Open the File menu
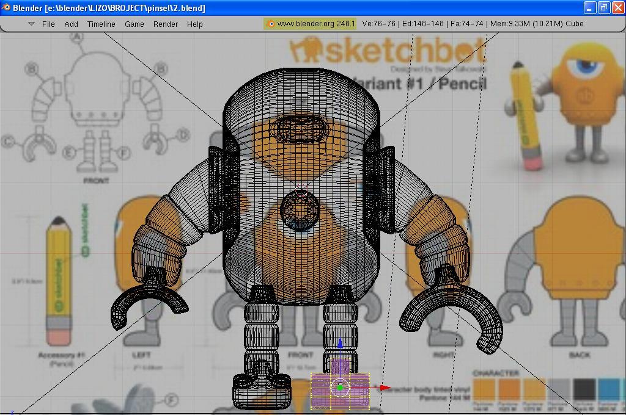This screenshot has width=626, height=415. point(48,24)
